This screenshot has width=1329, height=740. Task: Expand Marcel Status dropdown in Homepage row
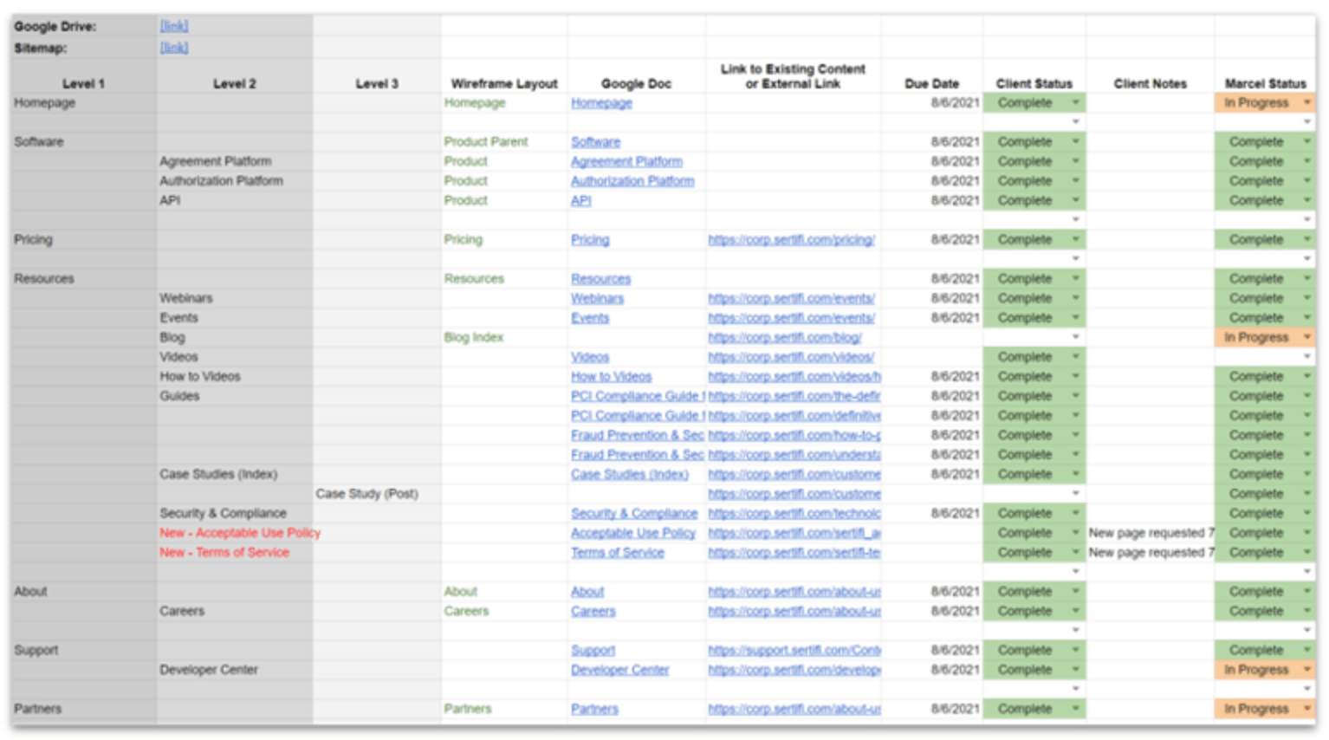(x=1306, y=102)
